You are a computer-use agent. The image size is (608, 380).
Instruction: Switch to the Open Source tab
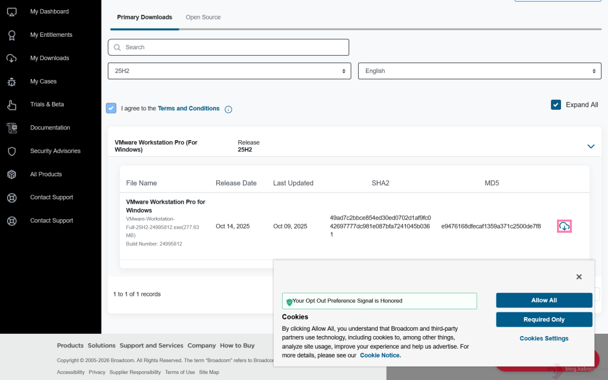pyautogui.click(x=203, y=17)
